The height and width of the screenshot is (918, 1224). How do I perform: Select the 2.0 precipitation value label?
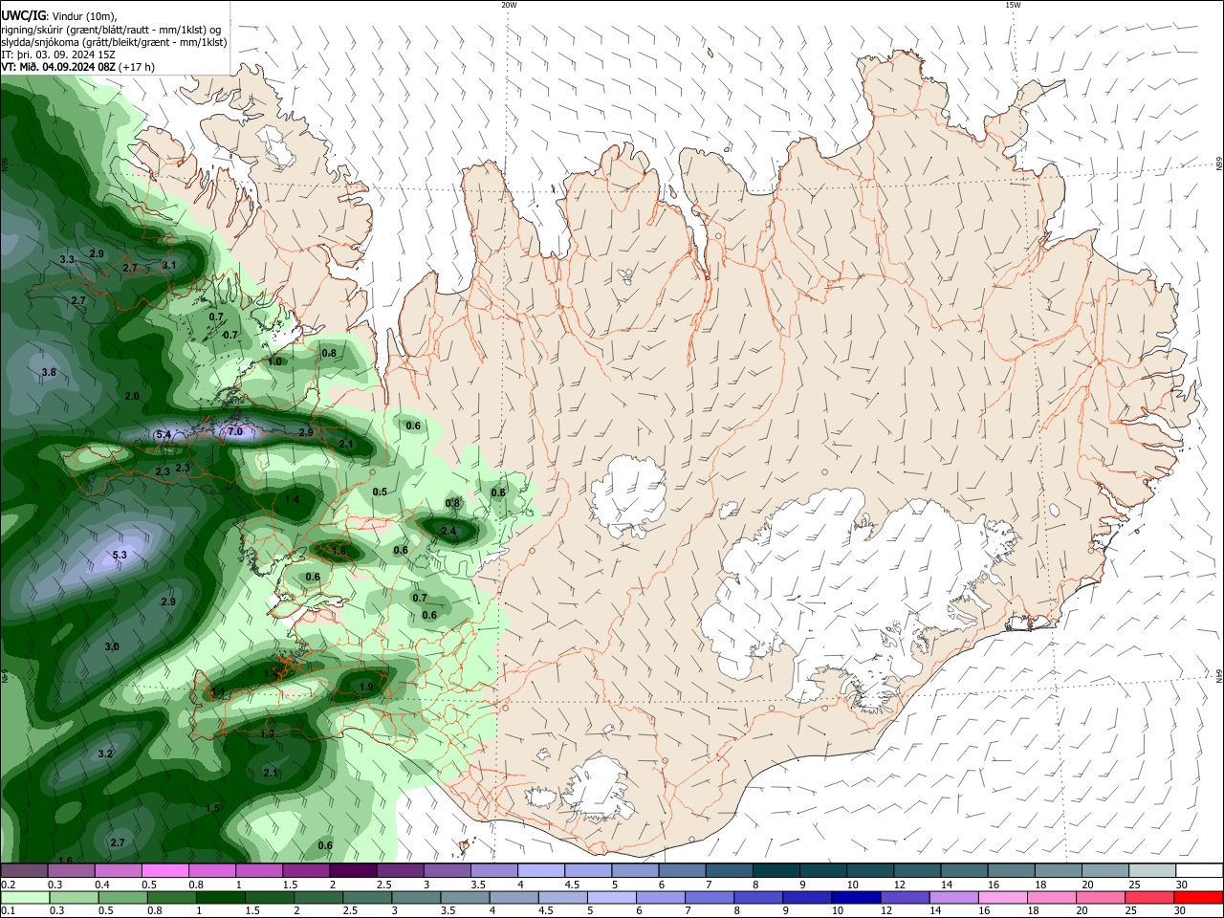tap(132, 397)
